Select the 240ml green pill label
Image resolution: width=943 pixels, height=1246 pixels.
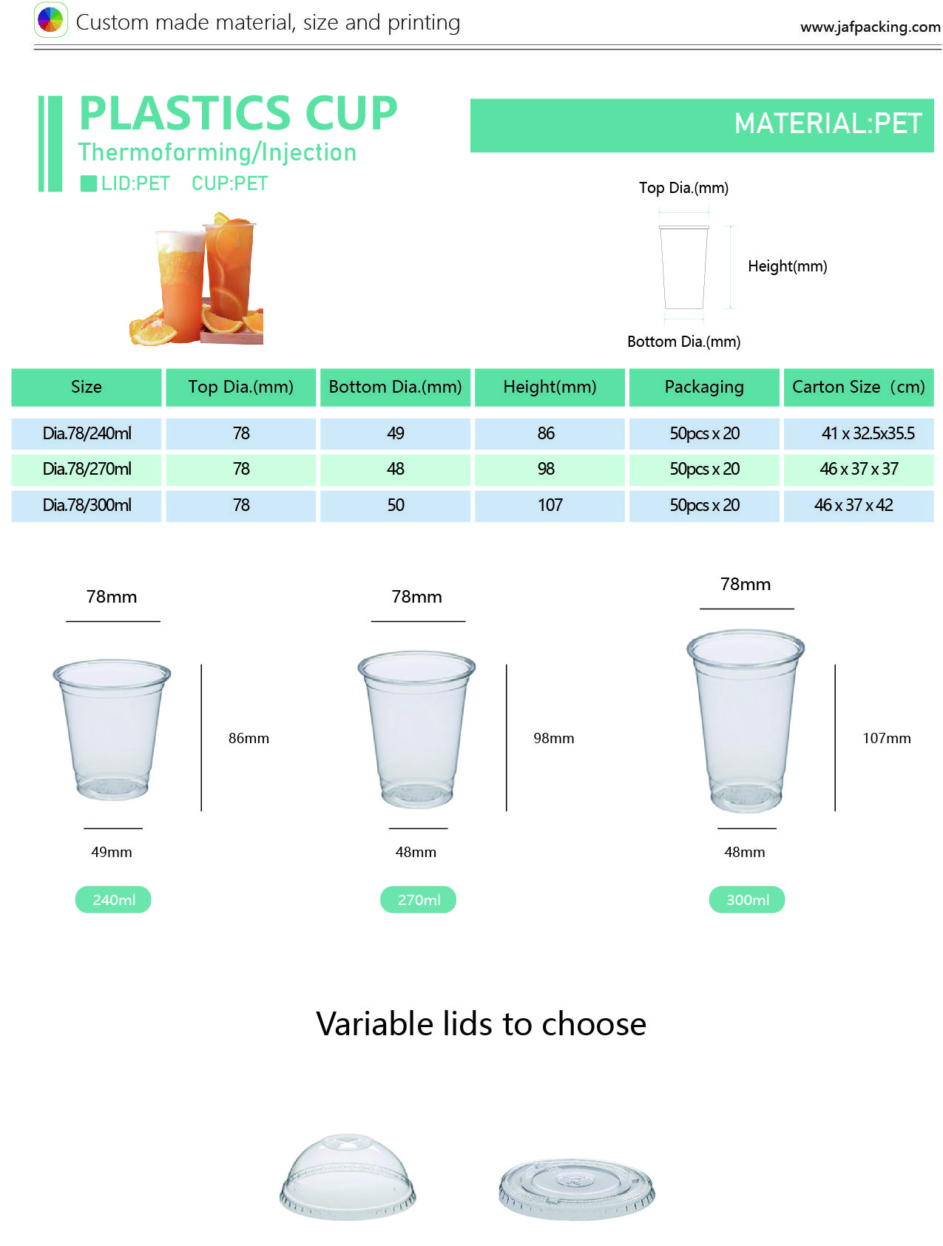pos(113,899)
